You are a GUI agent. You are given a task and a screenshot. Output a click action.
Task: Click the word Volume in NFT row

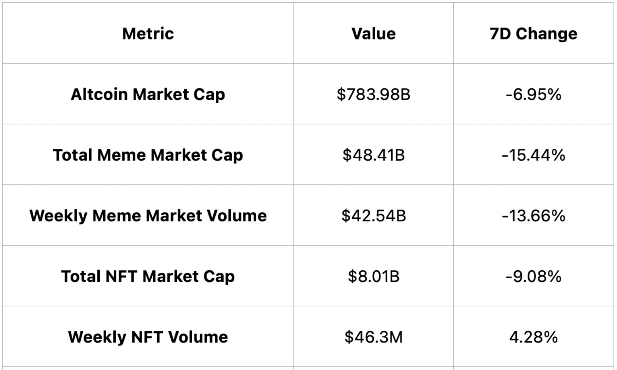[198, 337]
